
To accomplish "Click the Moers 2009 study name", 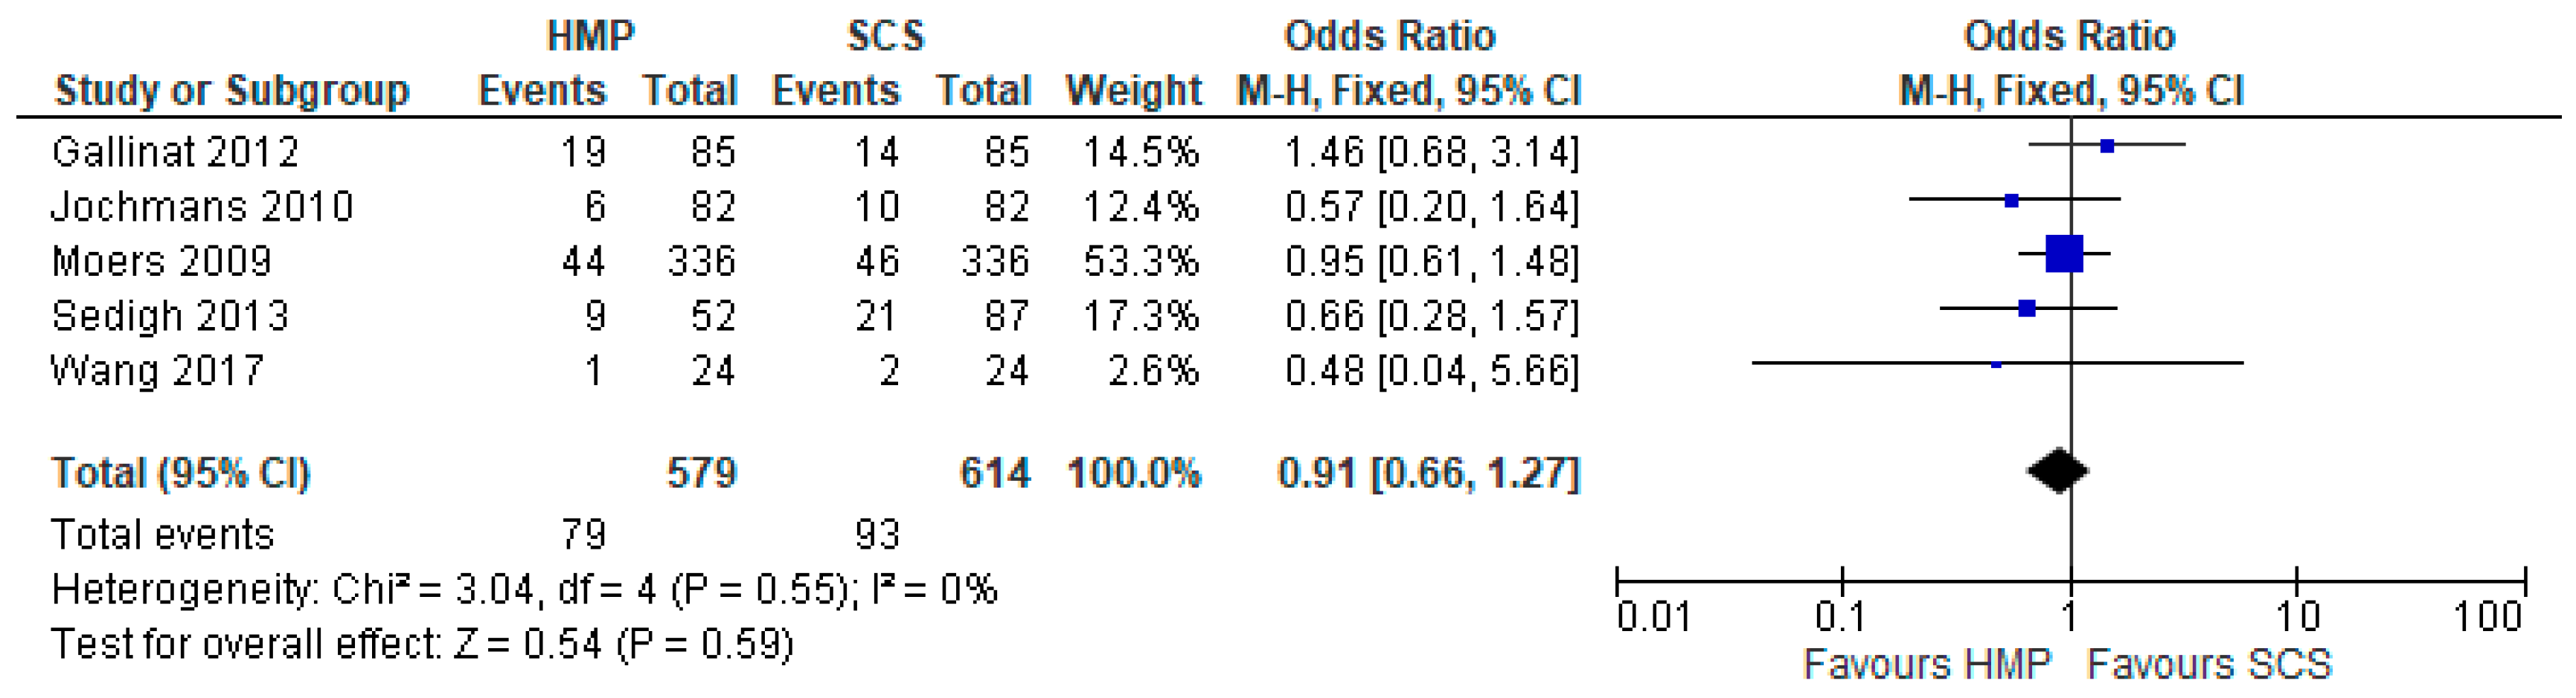I will tap(161, 262).
